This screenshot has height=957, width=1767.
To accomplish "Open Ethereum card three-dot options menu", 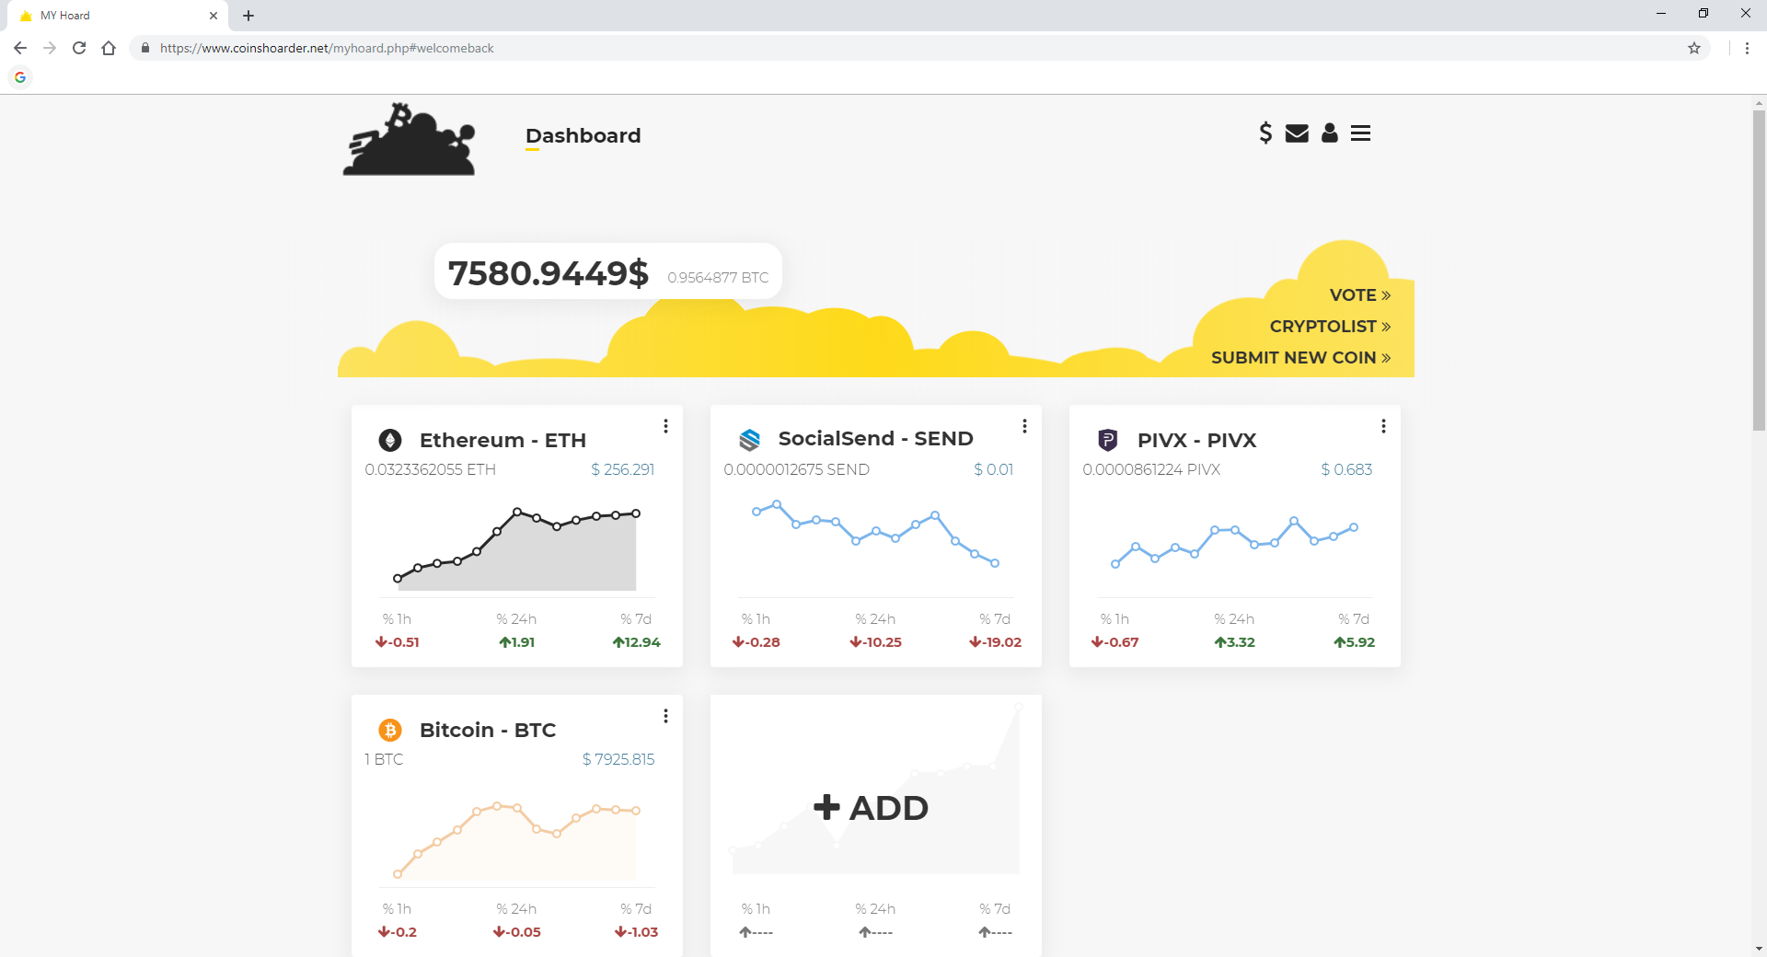I will click(x=665, y=426).
